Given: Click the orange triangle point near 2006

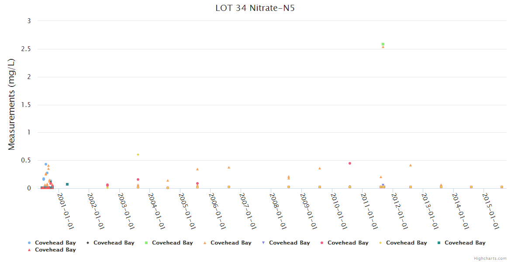Looking at the screenshot, I should [229, 167].
